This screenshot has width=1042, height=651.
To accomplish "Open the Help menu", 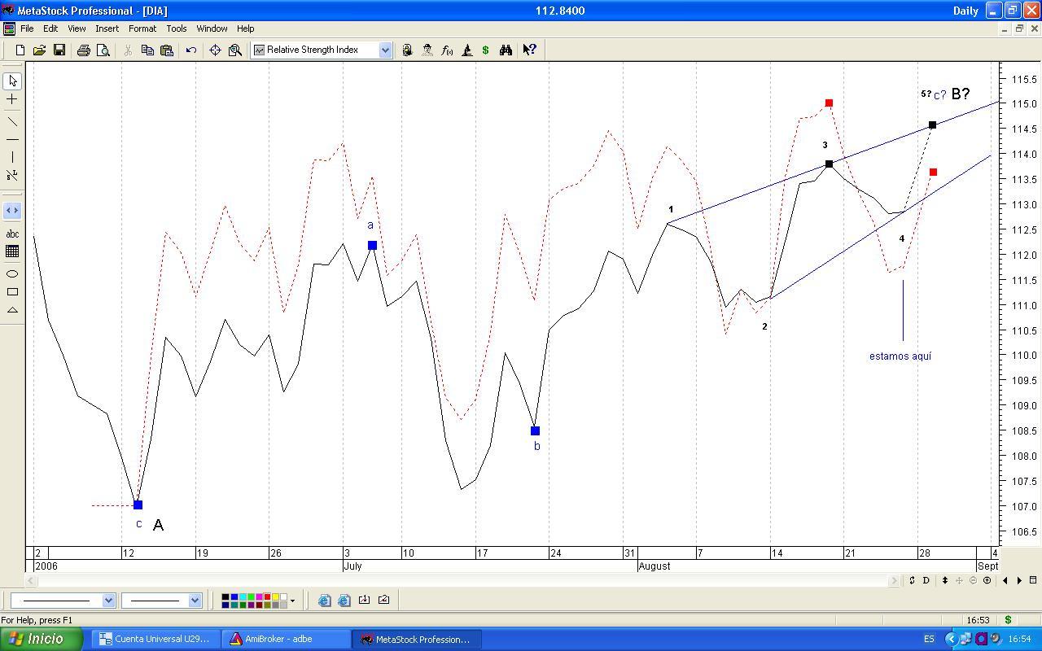I will pos(245,28).
